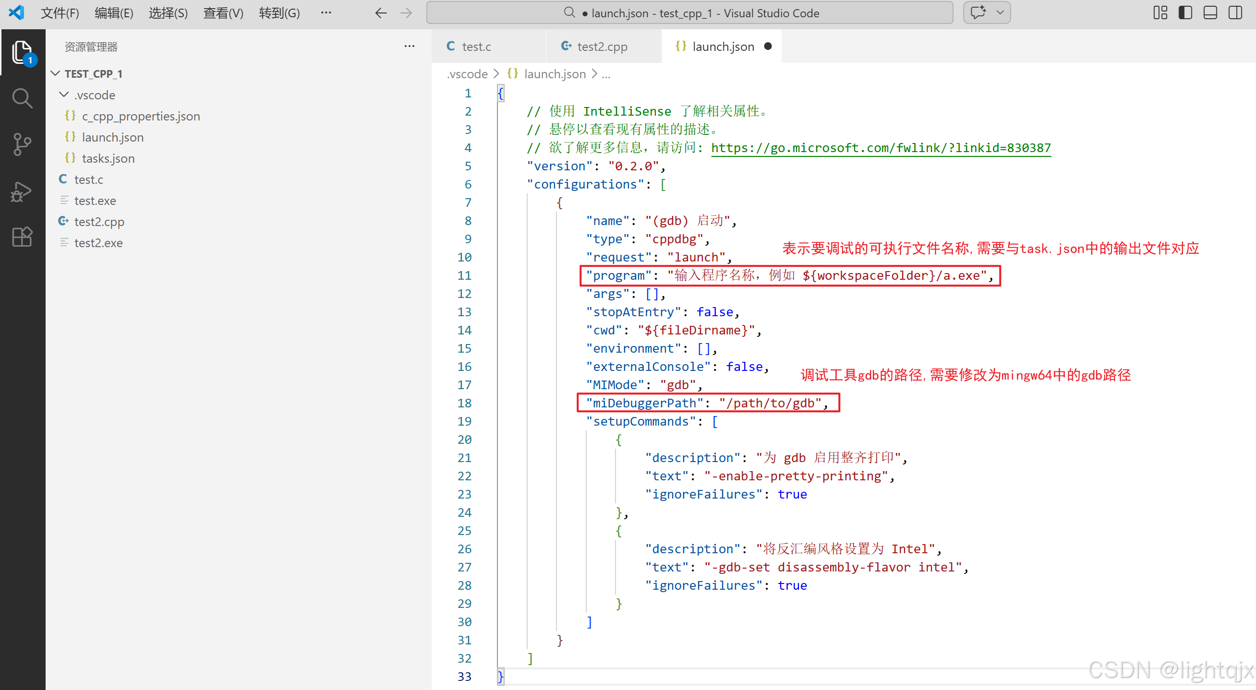Screen dimensions: 1256x690
Task: Toggle the Secondary Side Bar visibility
Action: [x=1235, y=13]
